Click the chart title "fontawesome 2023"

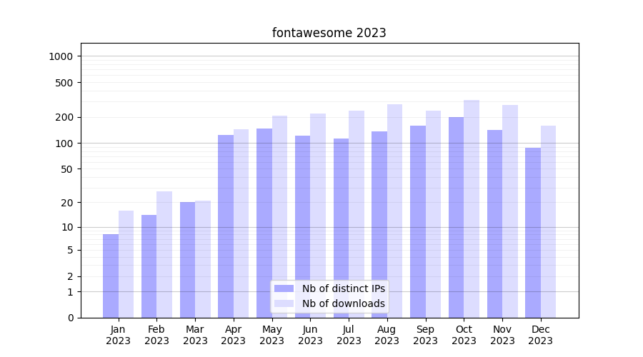coord(329,33)
